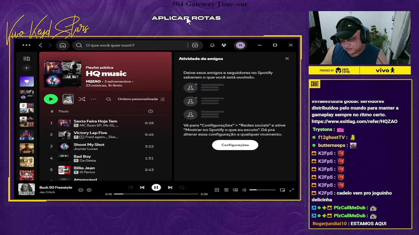Create a new playlist with plus icon
The height and width of the screenshot is (235, 419).
click(27, 68)
